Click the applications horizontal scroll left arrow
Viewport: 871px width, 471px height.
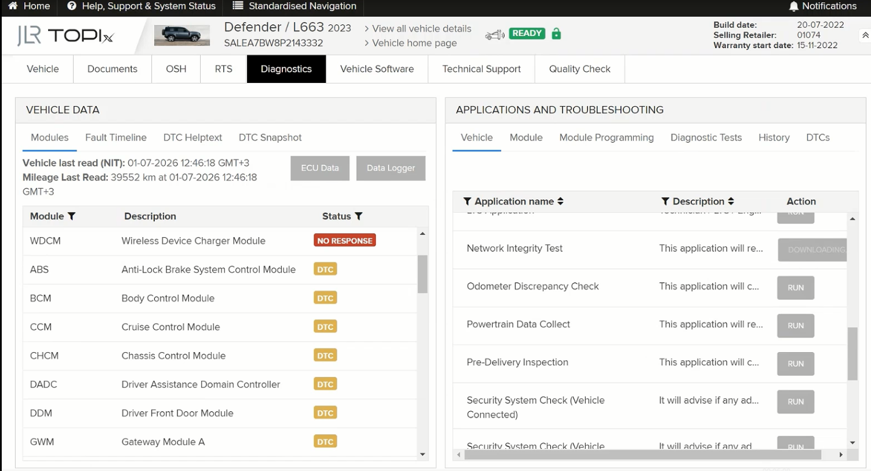[x=459, y=454]
